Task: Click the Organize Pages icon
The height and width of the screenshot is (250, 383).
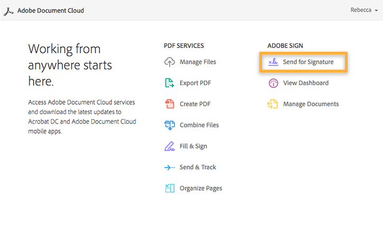Action: click(170, 188)
